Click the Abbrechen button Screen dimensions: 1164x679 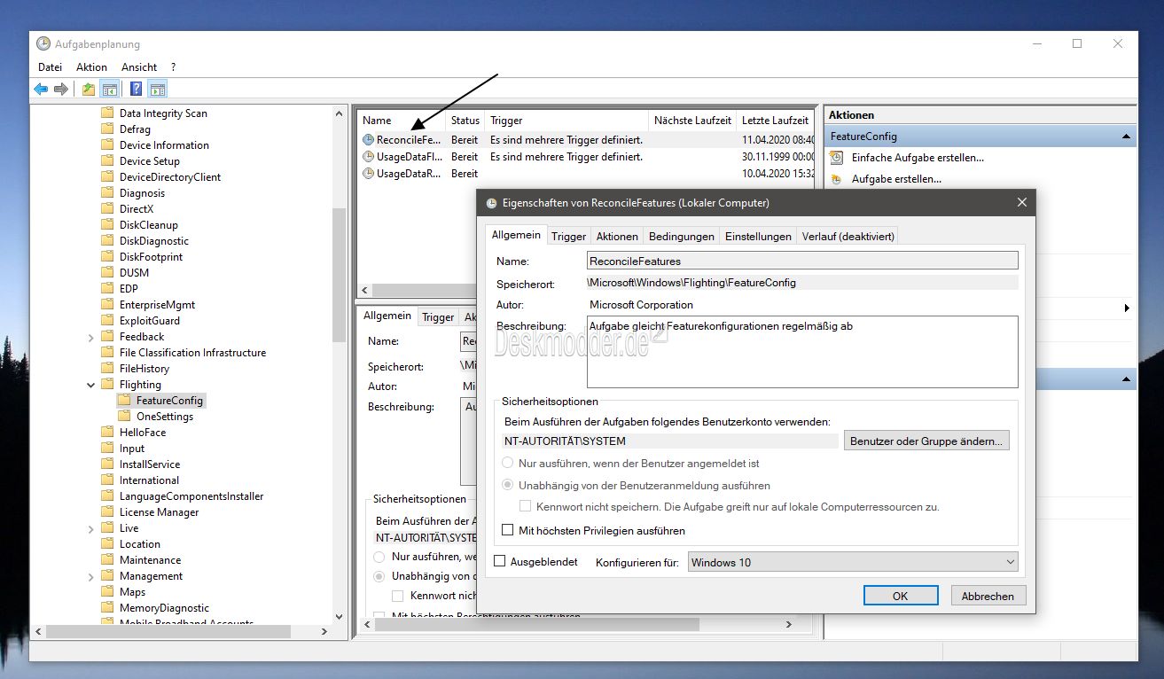coord(988,596)
